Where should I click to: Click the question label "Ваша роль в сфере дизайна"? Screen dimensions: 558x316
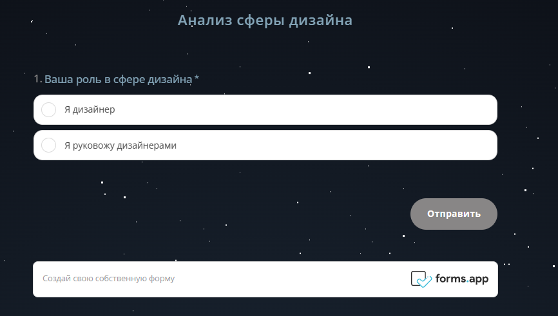pyautogui.click(x=119, y=79)
